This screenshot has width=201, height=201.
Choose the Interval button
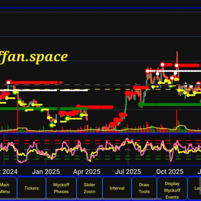click(x=117, y=188)
